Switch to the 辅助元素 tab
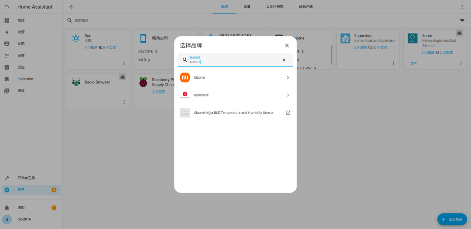471x229 pixels. pos(306,7)
